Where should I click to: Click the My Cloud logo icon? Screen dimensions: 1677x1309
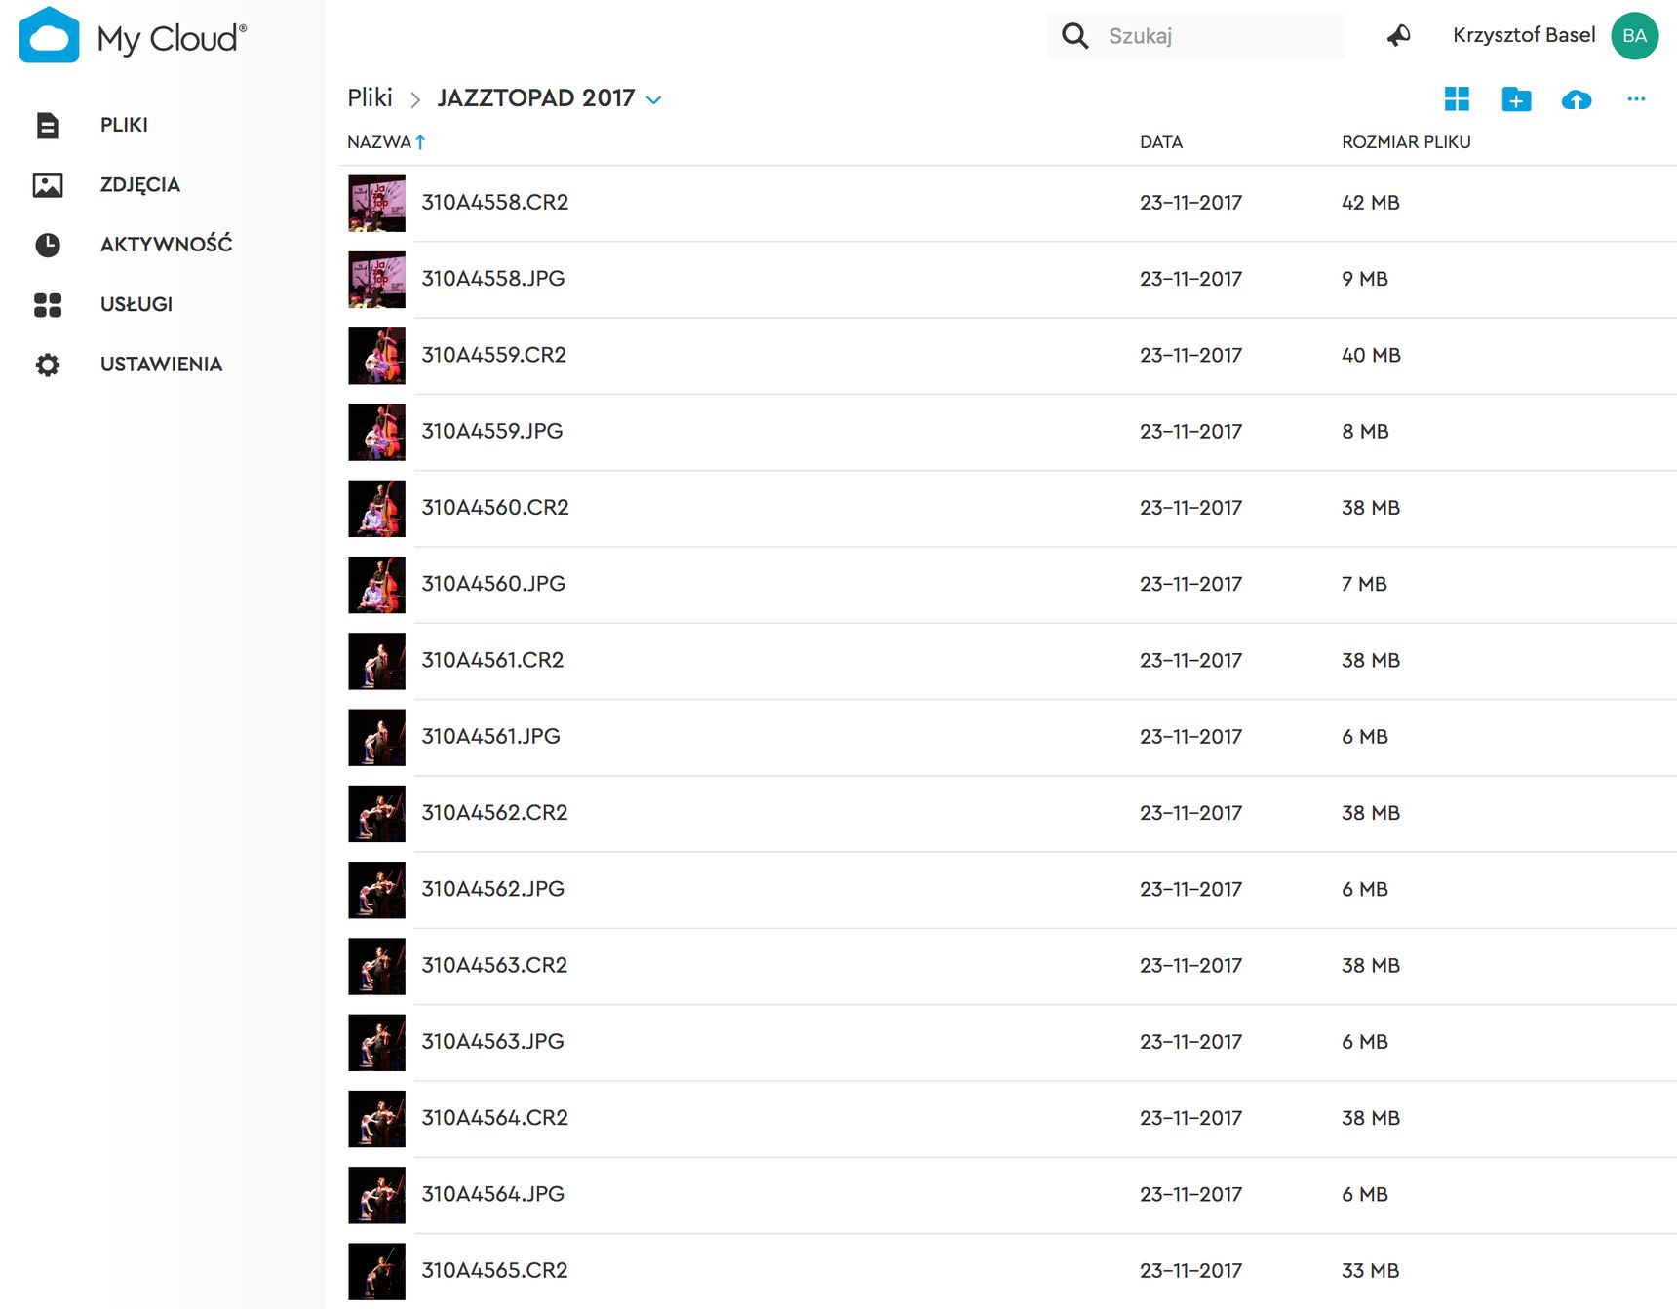[49, 35]
